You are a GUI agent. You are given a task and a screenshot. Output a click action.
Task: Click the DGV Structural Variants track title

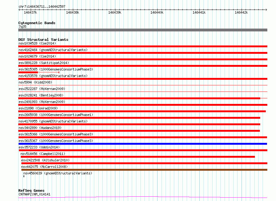[x=43, y=40]
